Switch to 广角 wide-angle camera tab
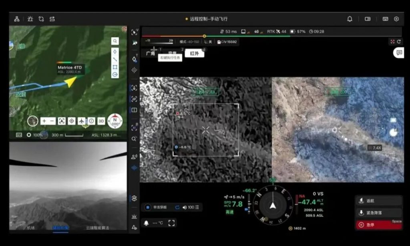The height and width of the screenshot is (246, 410). 151,53
